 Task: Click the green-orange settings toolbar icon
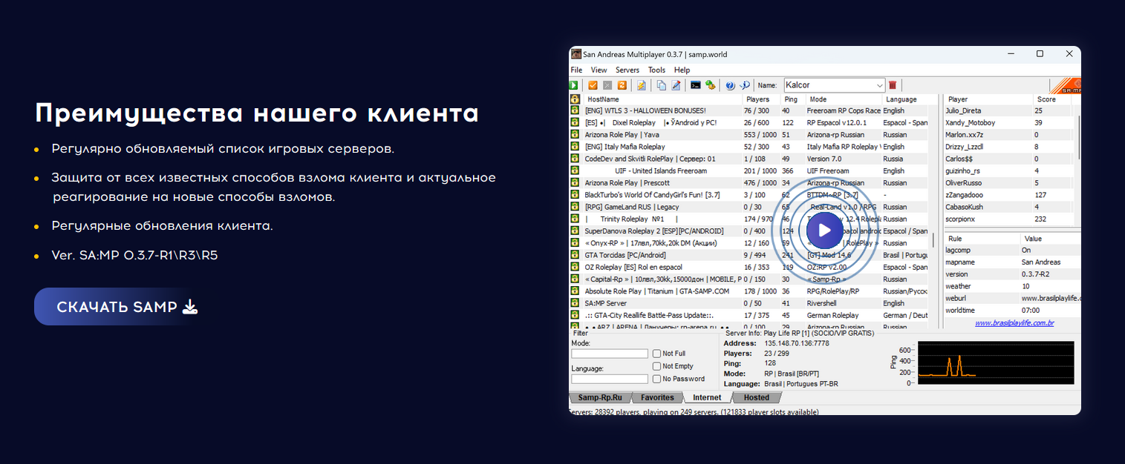[x=710, y=85]
